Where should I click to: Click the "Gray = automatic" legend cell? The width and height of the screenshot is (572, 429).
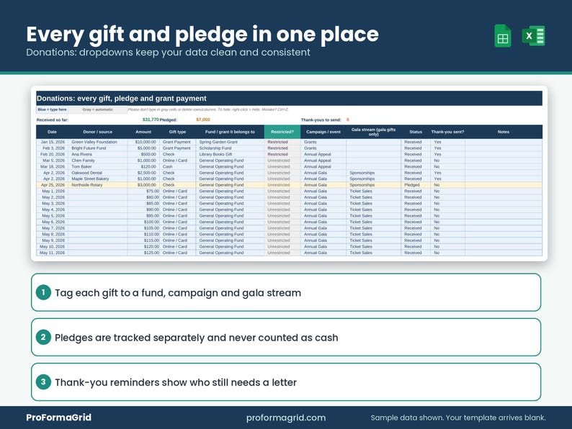[x=98, y=109]
